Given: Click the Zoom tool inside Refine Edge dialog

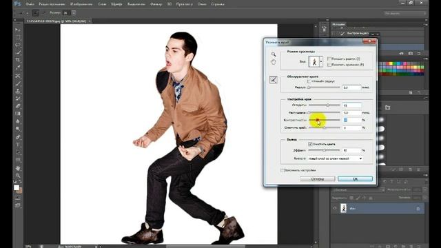Looking at the screenshot, I should [274, 54].
